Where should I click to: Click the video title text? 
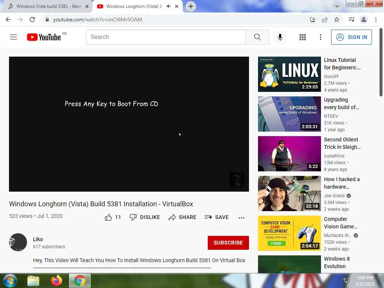coord(101,204)
